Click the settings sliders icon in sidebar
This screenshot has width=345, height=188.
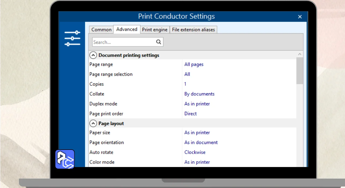click(x=72, y=38)
